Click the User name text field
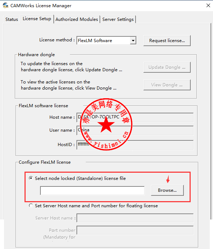Image resolution: width=213 pixels, height=249 pixels. (x=135, y=130)
